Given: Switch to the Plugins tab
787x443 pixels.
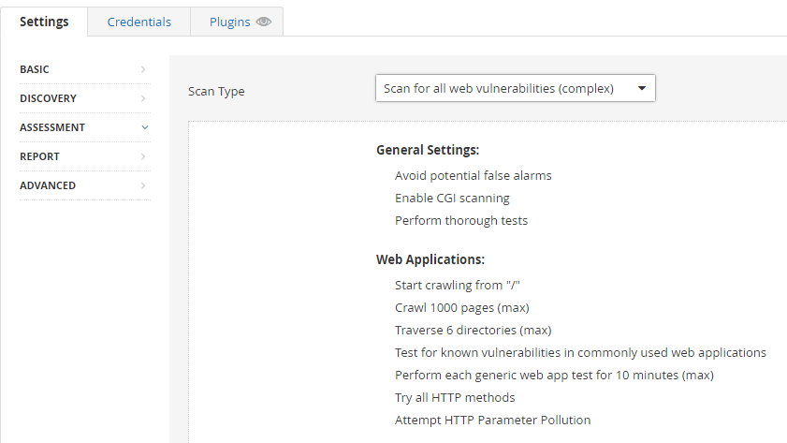Looking at the screenshot, I should 230,22.
